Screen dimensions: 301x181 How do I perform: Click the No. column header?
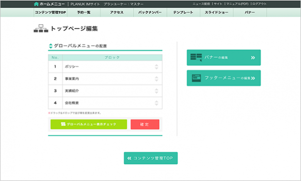pos(55,58)
